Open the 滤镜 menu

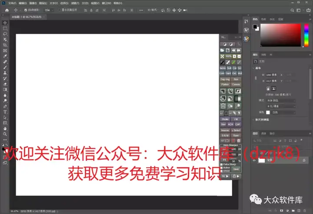75,3
